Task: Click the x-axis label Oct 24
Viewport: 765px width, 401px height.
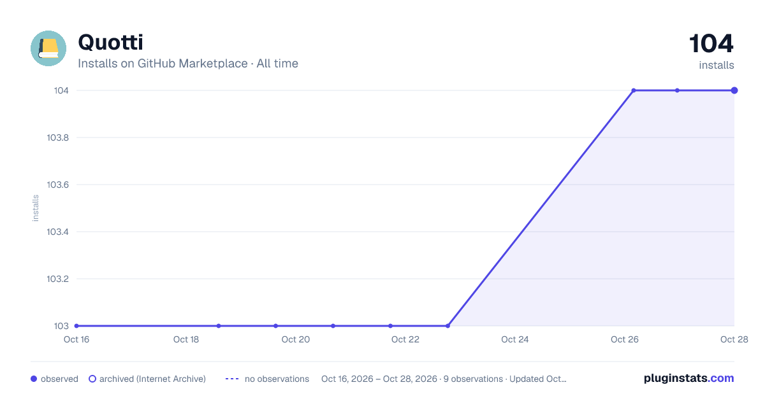Action: click(x=515, y=339)
